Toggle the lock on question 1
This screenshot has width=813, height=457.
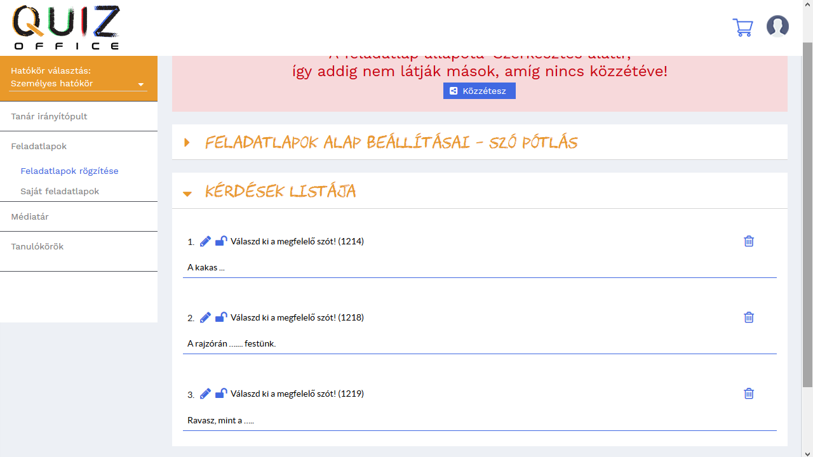point(221,241)
